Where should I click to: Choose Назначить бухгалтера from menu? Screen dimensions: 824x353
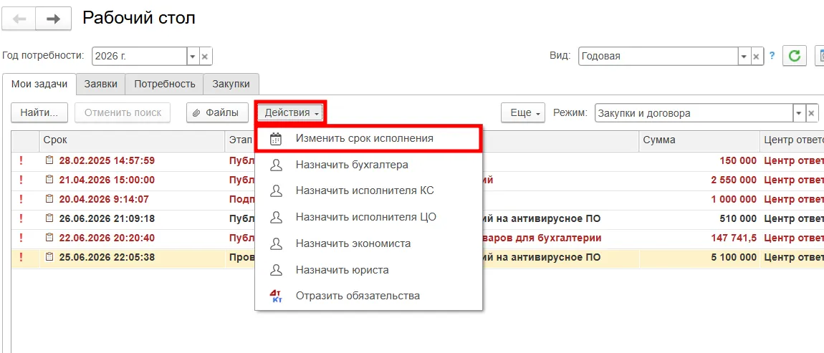point(368,165)
